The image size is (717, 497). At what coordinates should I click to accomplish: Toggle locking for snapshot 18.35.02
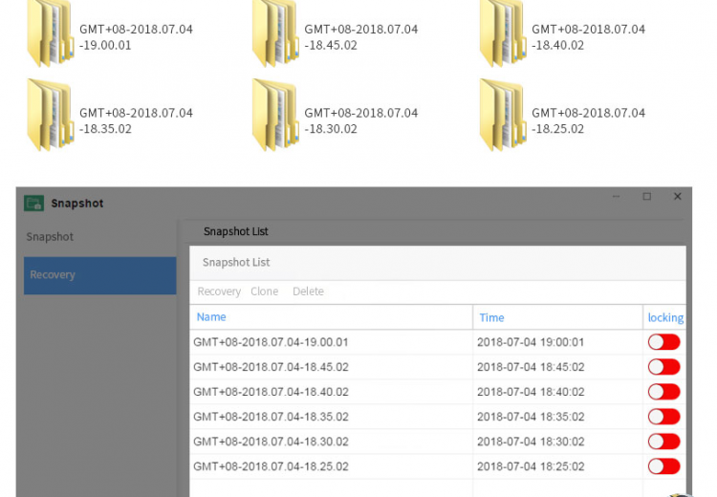pyautogui.click(x=663, y=417)
